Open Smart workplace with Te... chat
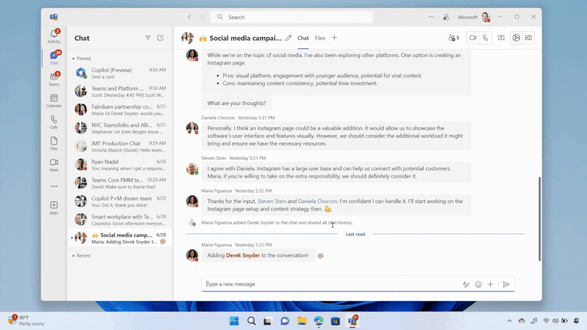 pyautogui.click(x=120, y=220)
